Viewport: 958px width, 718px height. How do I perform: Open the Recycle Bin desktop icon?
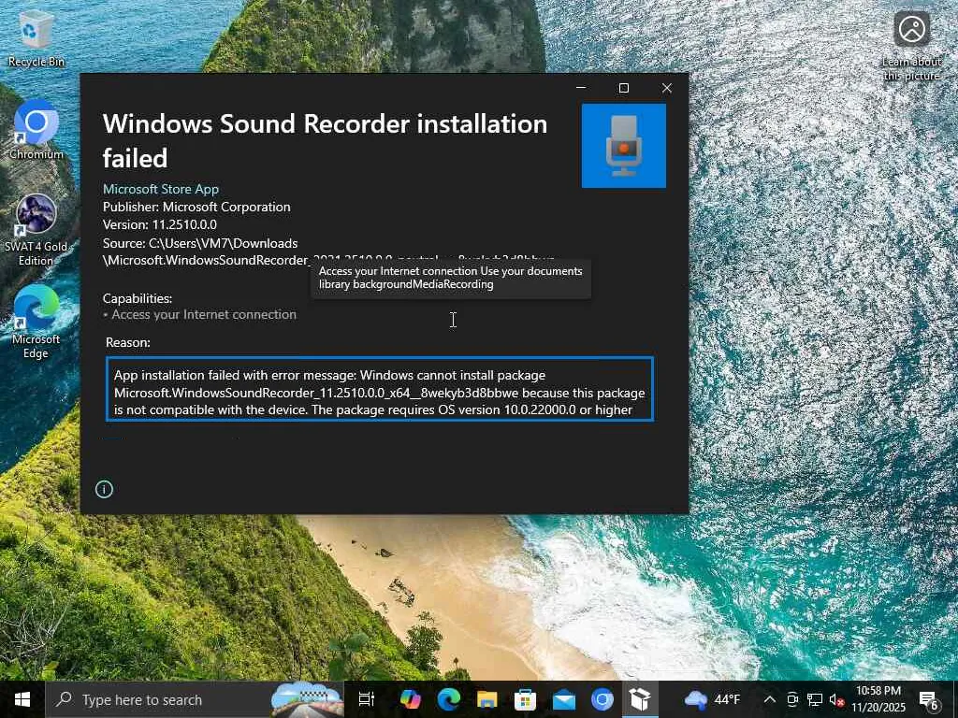pos(36,39)
